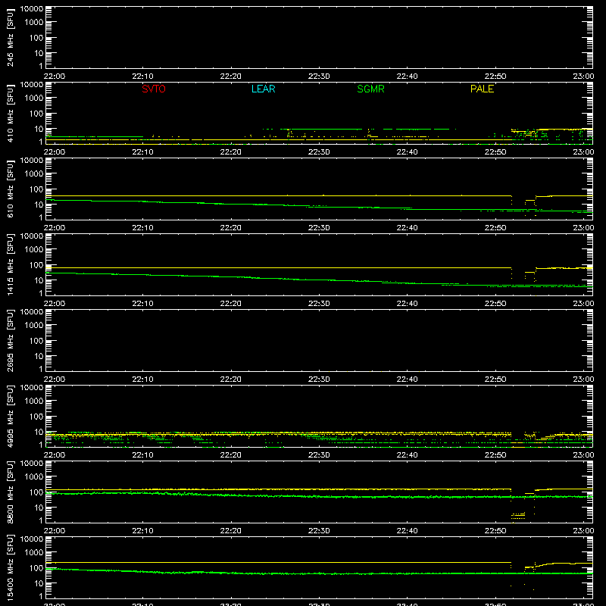Click the red SVTO station label
606x606 pixels.
click(x=154, y=89)
